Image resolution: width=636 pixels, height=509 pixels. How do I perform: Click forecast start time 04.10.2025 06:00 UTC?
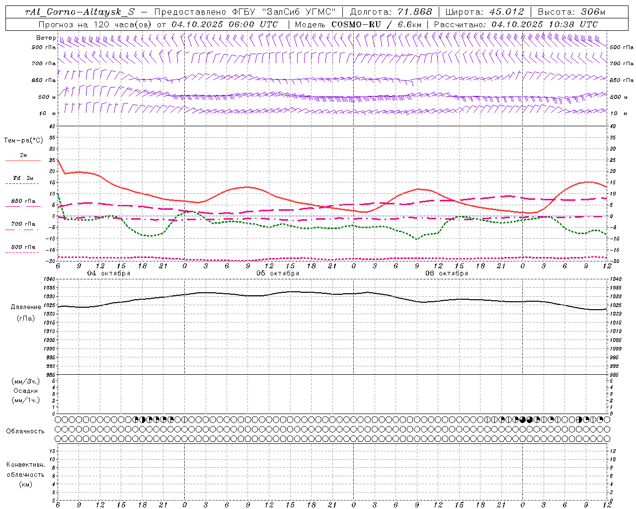click(x=224, y=24)
